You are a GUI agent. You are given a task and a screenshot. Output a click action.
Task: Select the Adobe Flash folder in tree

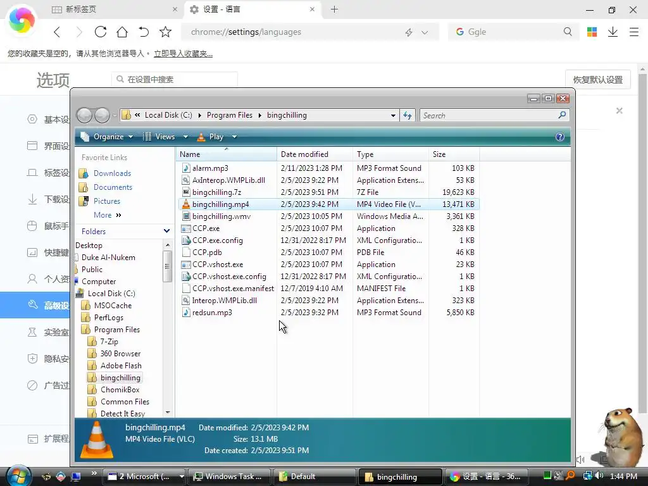(121, 366)
